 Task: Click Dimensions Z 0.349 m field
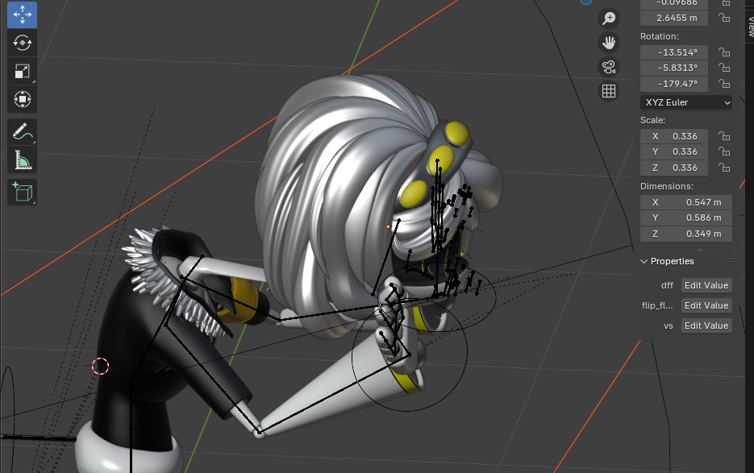pyautogui.click(x=685, y=234)
